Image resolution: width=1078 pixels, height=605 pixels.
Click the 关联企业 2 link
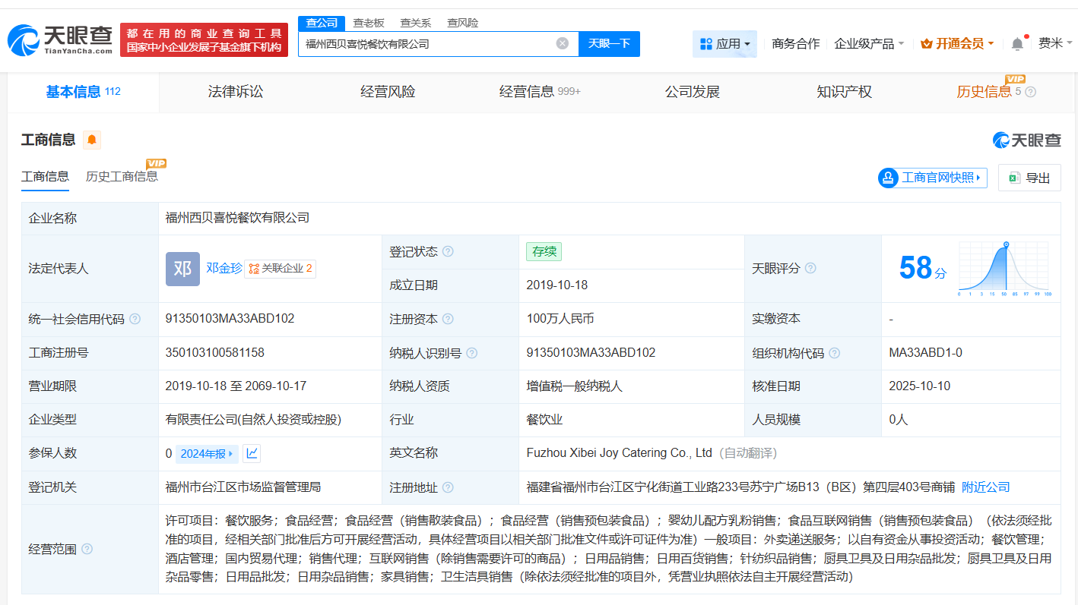pyautogui.click(x=281, y=267)
